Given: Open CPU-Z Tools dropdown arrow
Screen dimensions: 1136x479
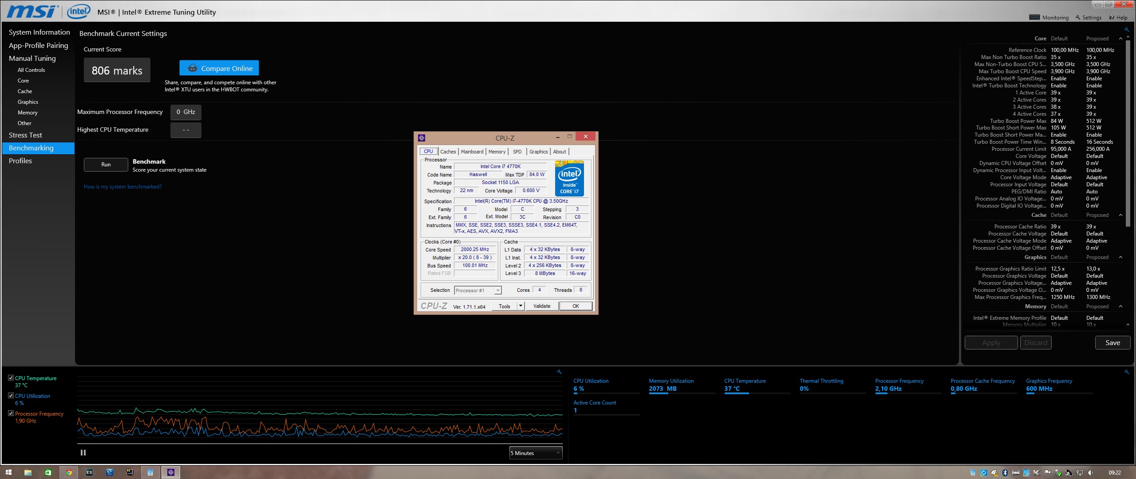Looking at the screenshot, I should pos(521,306).
